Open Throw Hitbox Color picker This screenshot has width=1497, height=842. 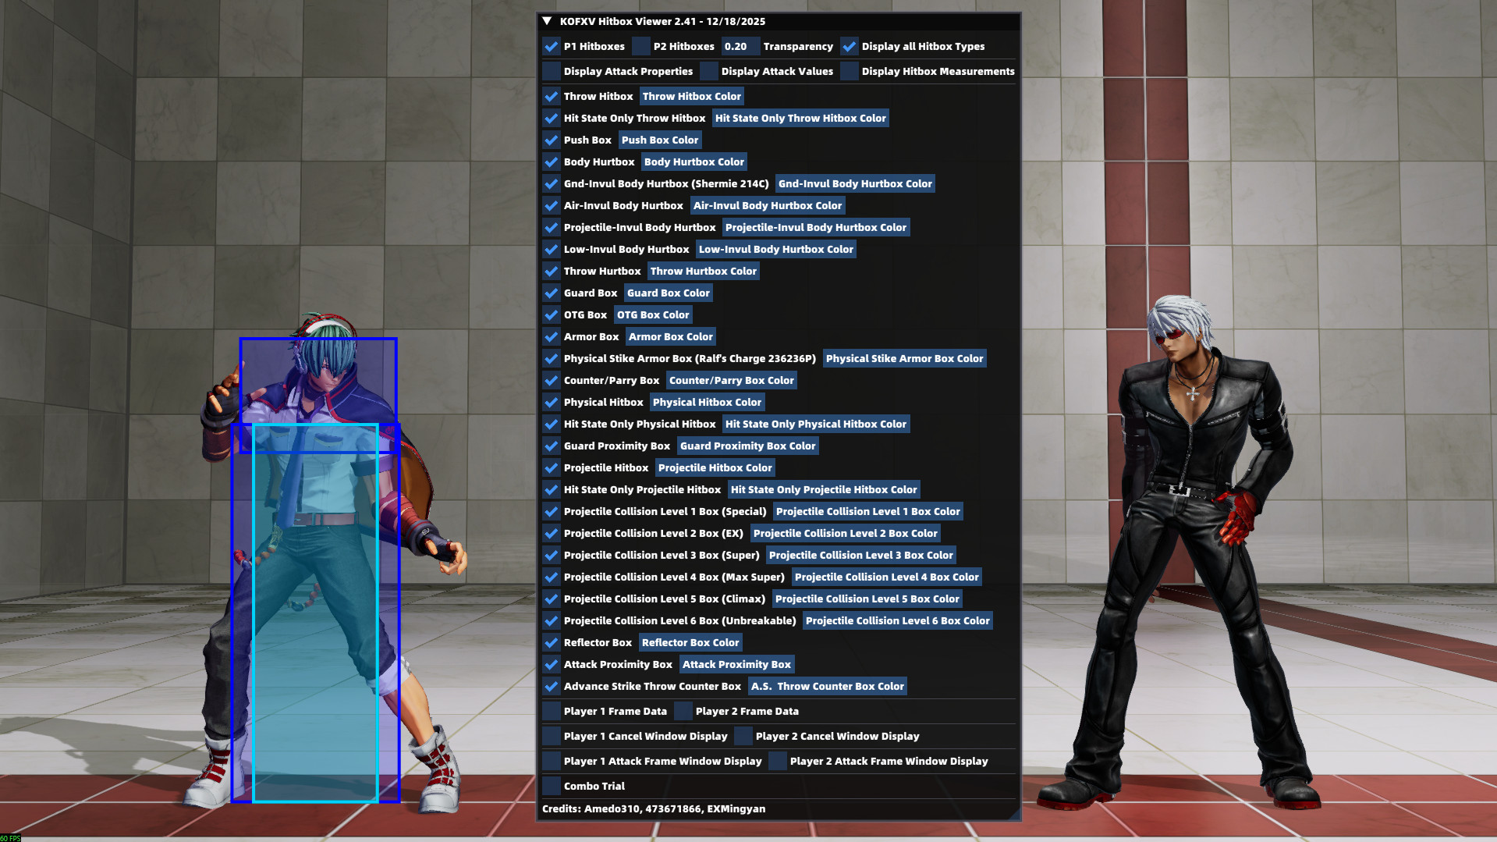point(692,96)
